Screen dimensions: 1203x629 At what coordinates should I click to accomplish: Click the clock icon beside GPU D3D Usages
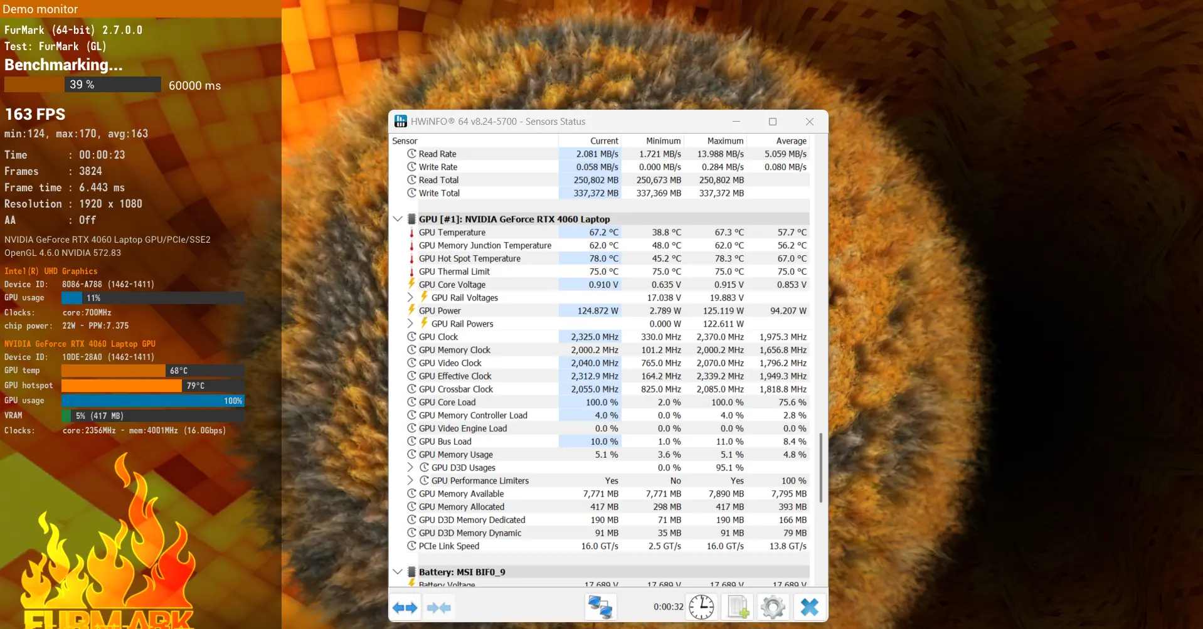pos(424,467)
